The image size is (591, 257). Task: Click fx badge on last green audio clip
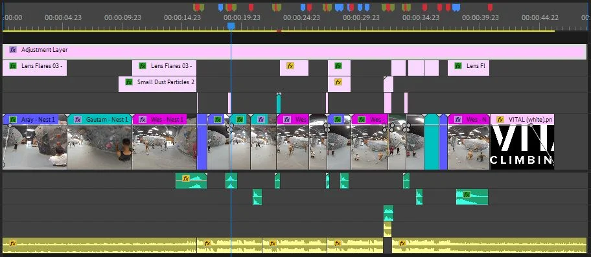click(467, 195)
